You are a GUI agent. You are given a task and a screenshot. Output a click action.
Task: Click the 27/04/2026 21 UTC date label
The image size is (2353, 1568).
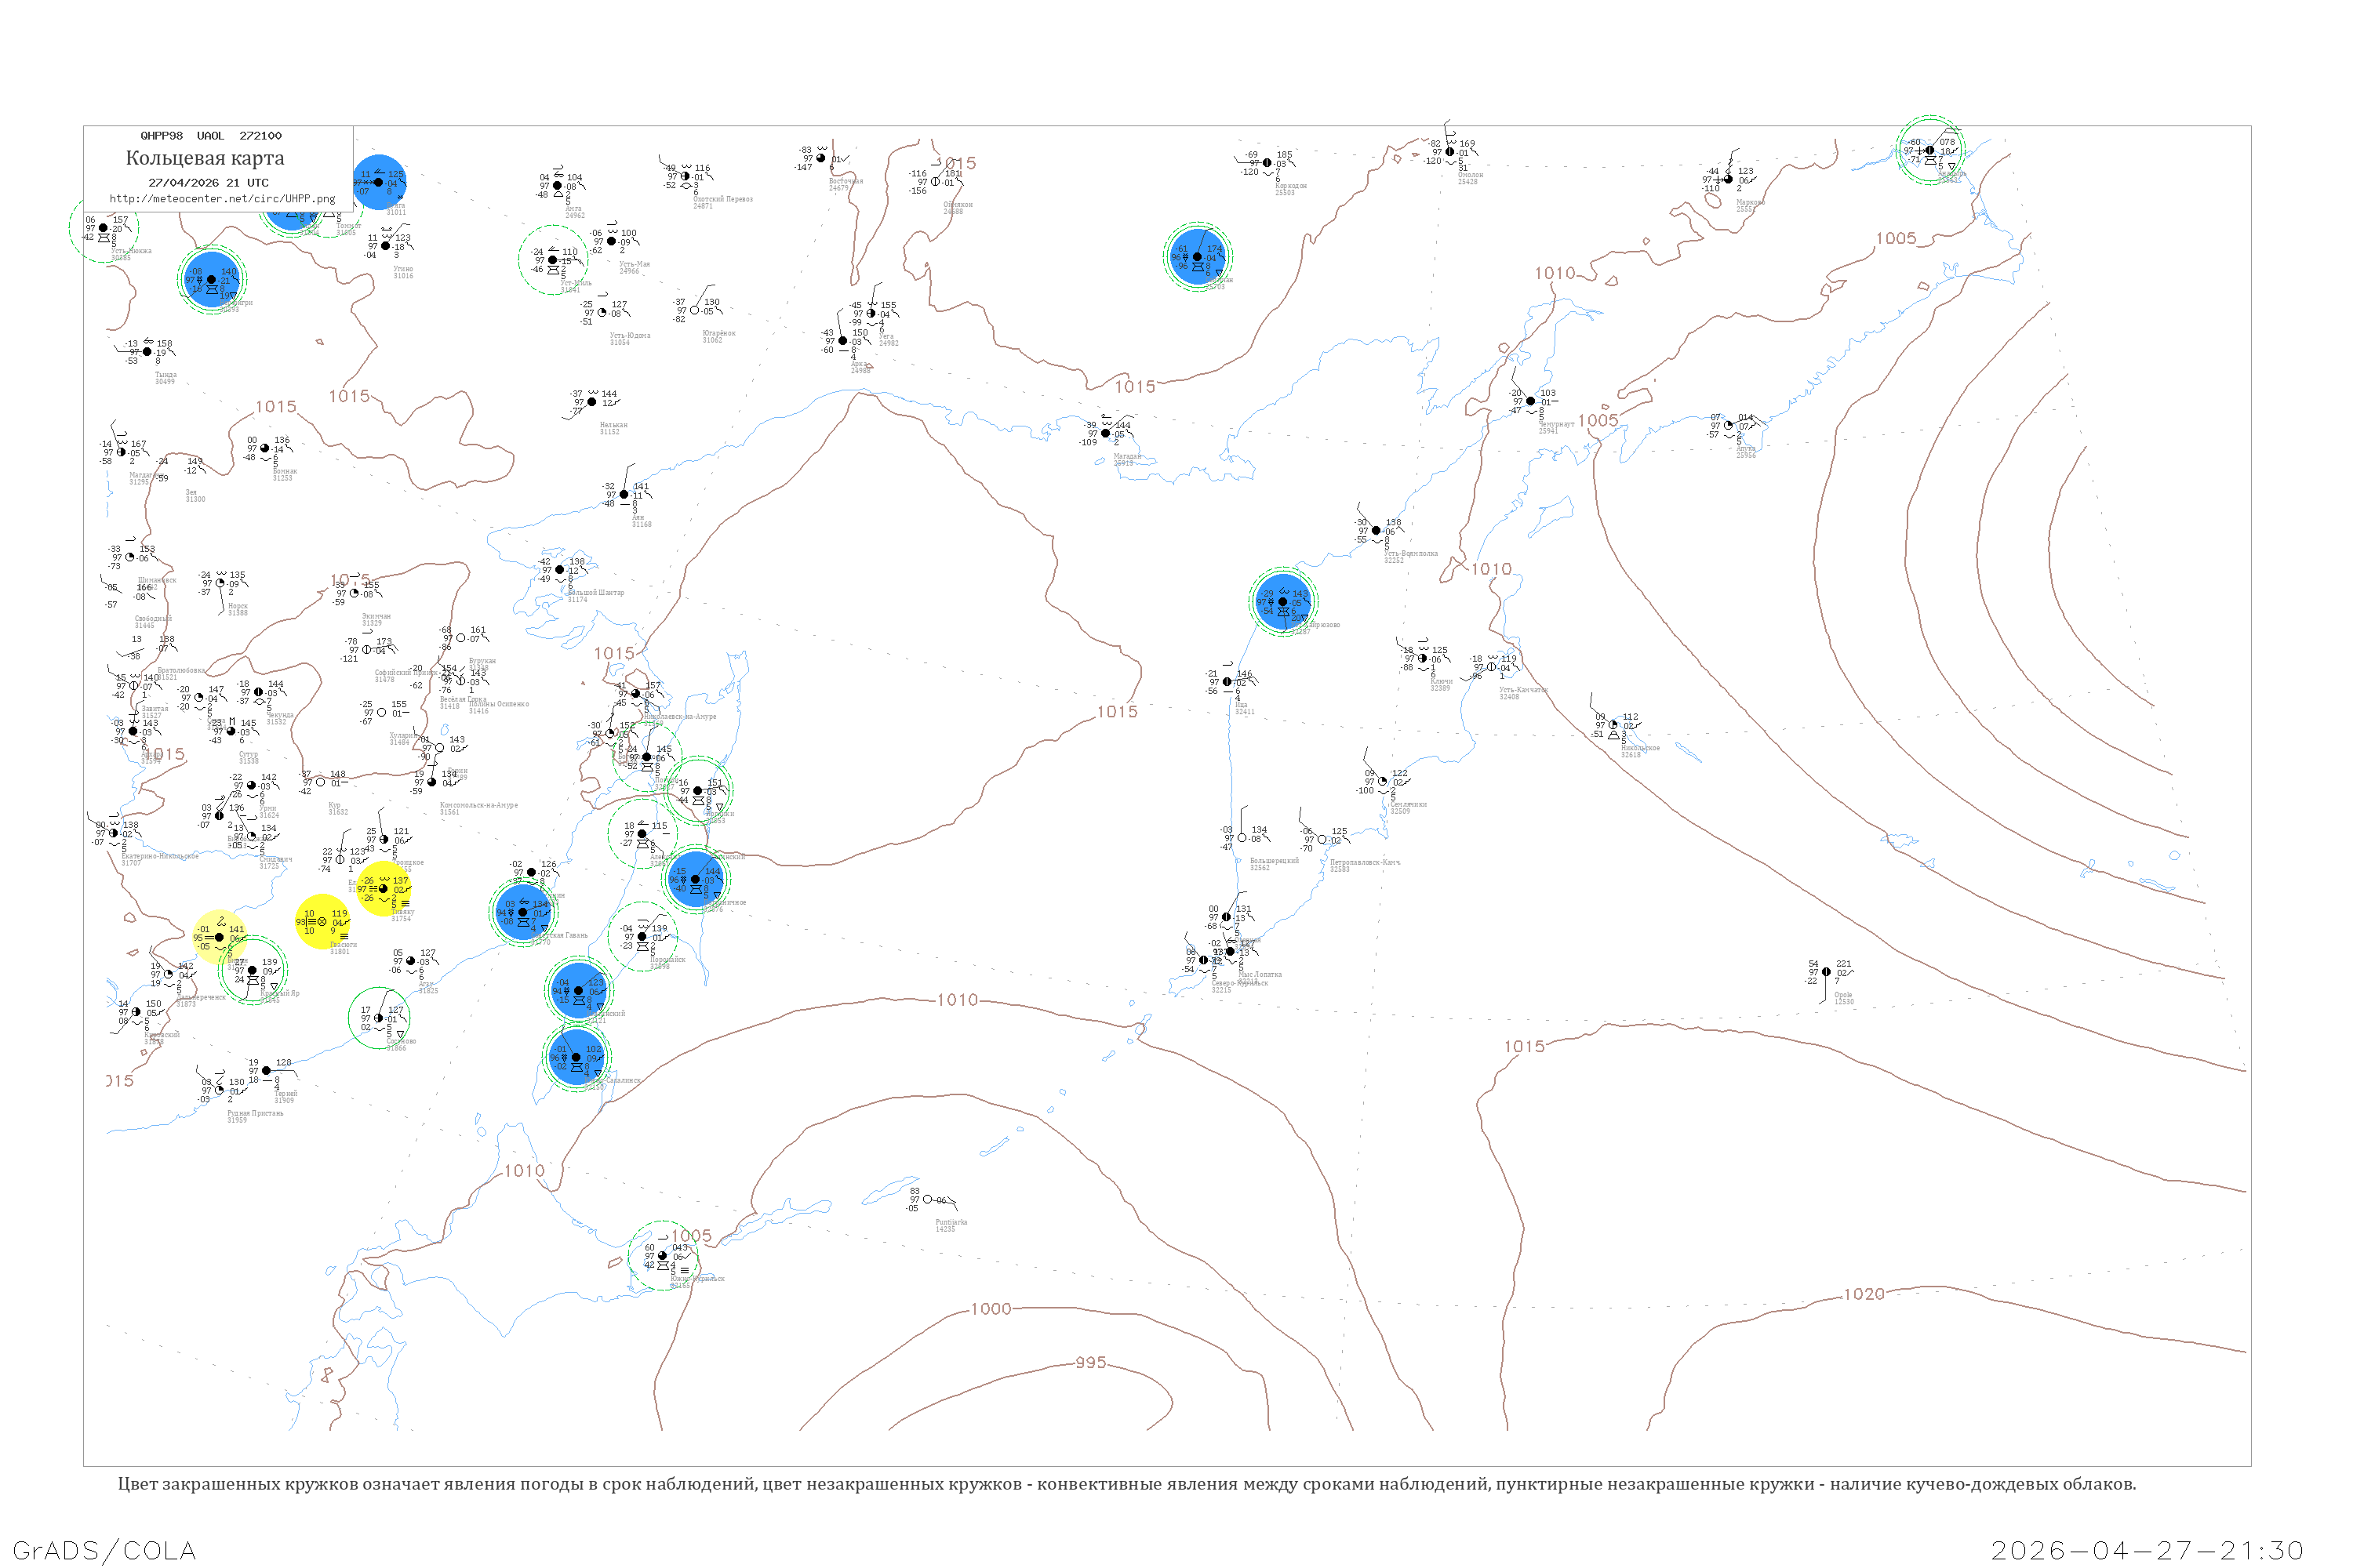[208, 183]
